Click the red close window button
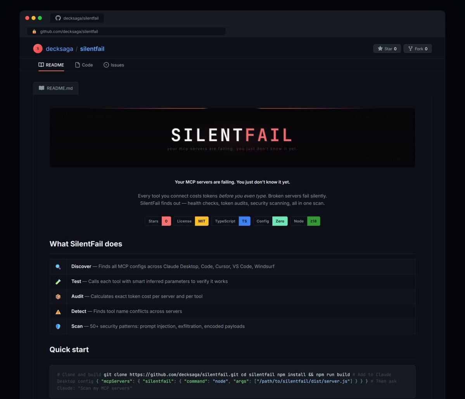 (27, 18)
